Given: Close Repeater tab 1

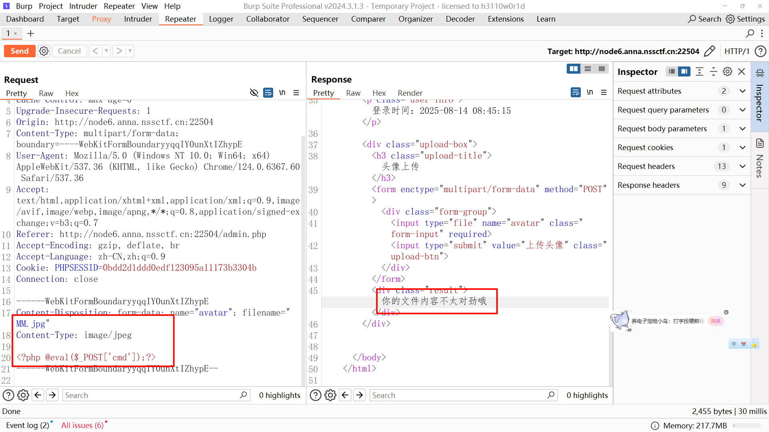Looking at the screenshot, I should click(16, 34).
